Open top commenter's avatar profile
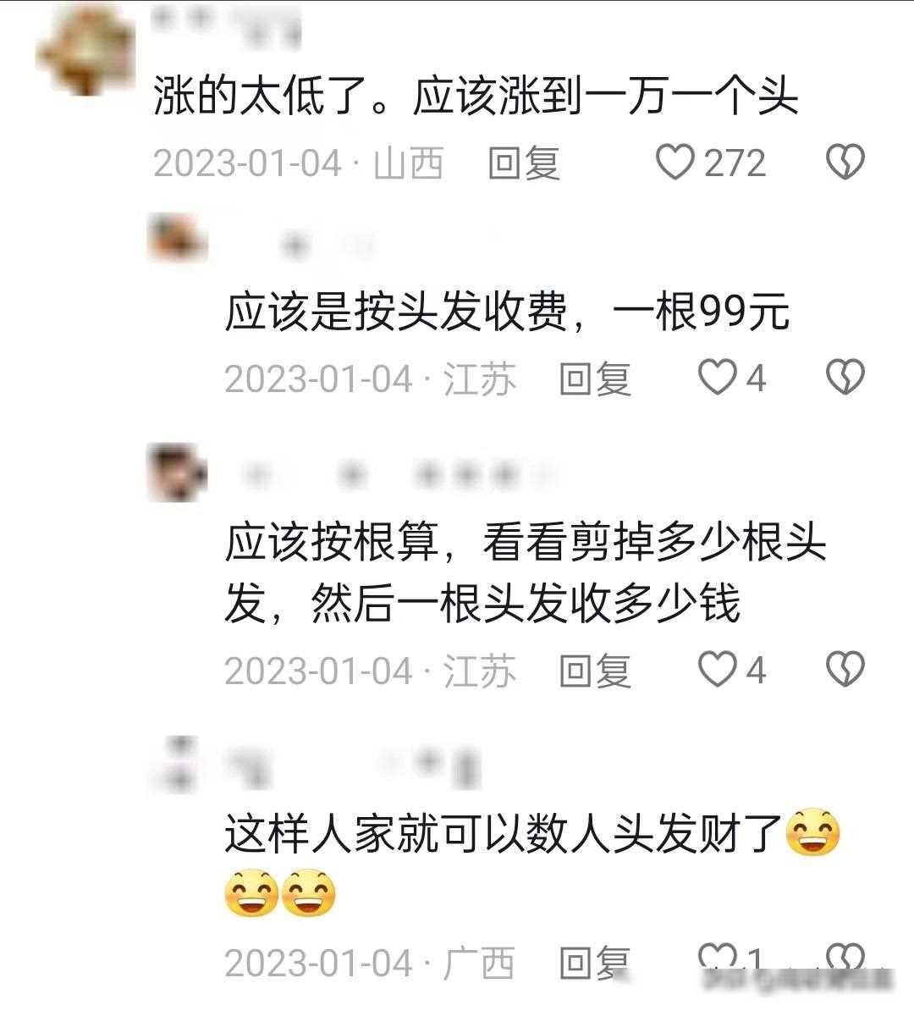The width and height of the screenshot is (914, 1011). point(85,50)
